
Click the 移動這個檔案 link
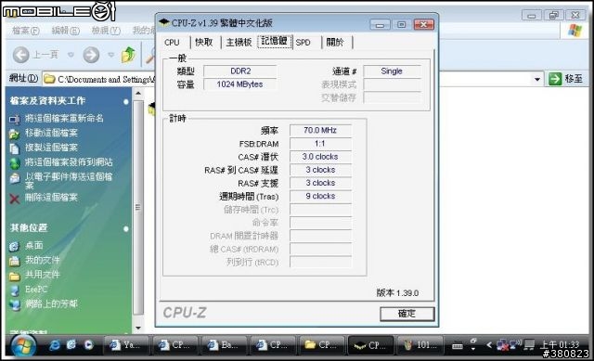point(51,133)
